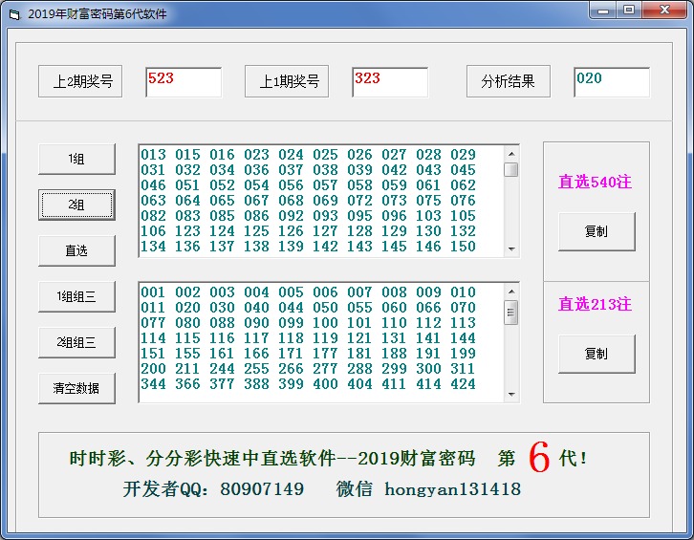Select the 1组 button

[76, 159]
